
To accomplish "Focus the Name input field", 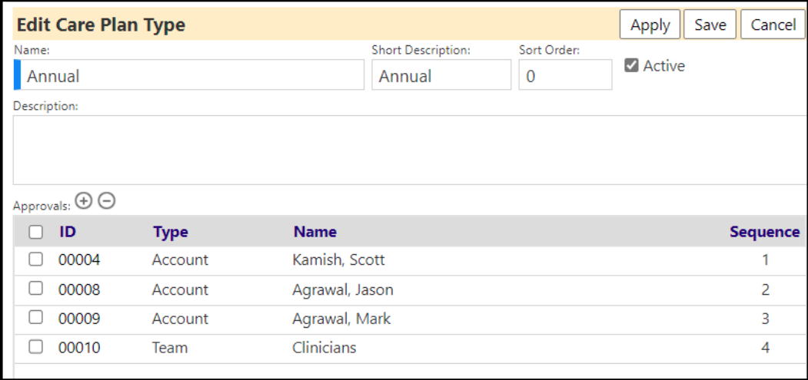I will (189, 74).
